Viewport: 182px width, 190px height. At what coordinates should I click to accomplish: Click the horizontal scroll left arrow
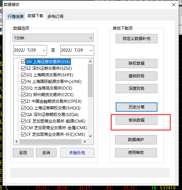pyautogui.click(x=17, y=141)
